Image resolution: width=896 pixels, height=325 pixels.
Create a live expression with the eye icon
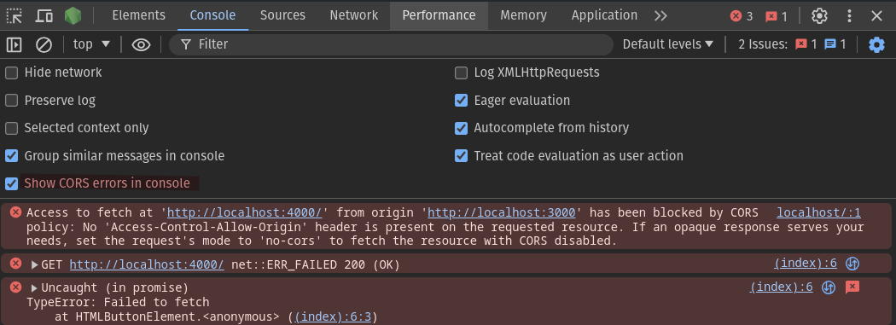141,44
